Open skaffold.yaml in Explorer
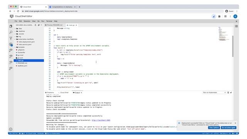The width and height of the screenshot is (247, 139). (22, 66)
